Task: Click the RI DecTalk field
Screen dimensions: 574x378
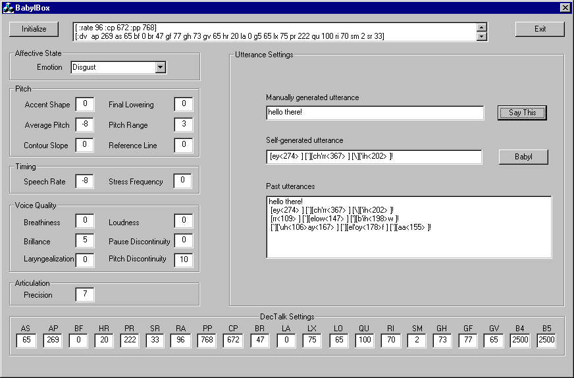Action: coord(391,340)
